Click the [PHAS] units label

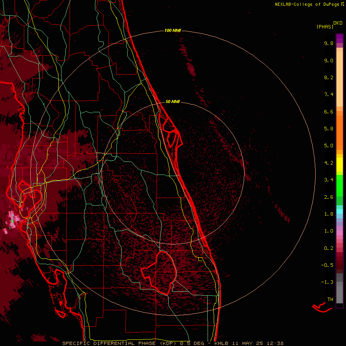[325, 27]
